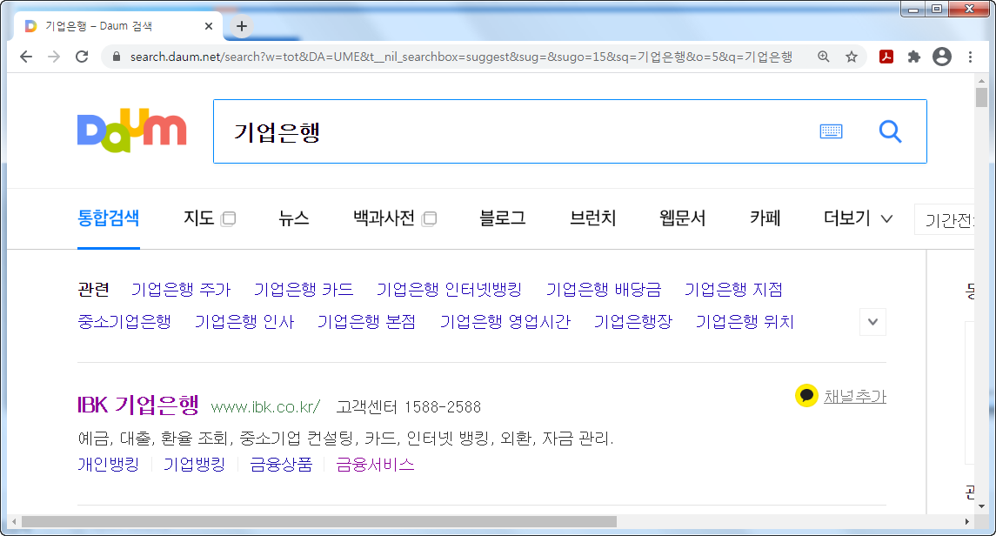Switch to the 뉴스 tab

293,218
